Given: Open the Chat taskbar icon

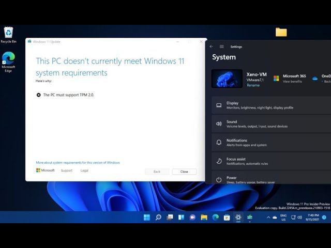Looking at the screenshot, I should coord(192,217).
